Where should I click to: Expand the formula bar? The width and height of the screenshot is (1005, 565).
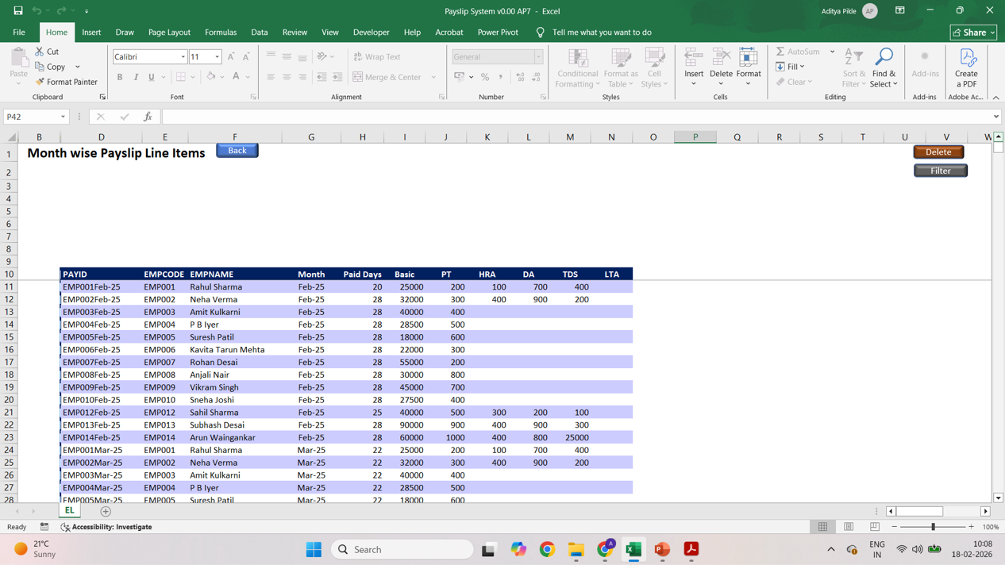coord(995,117)
